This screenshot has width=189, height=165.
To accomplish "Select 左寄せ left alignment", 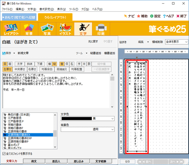I will [8, 69].
